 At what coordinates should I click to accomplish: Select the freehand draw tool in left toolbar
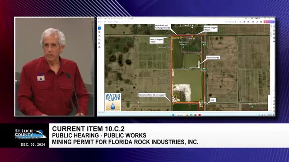click(x=99, y=40)
